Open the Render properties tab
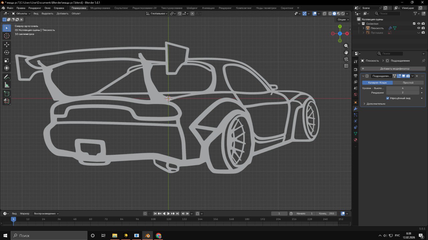This screenshot has height=240, width=428. (356, 69)
